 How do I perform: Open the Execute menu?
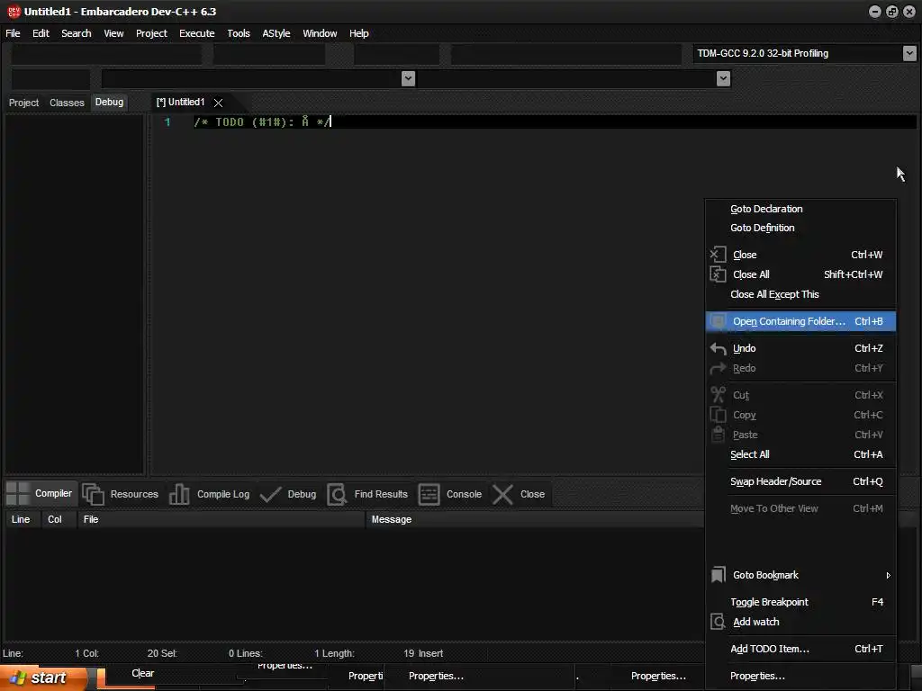pos(197,33)
